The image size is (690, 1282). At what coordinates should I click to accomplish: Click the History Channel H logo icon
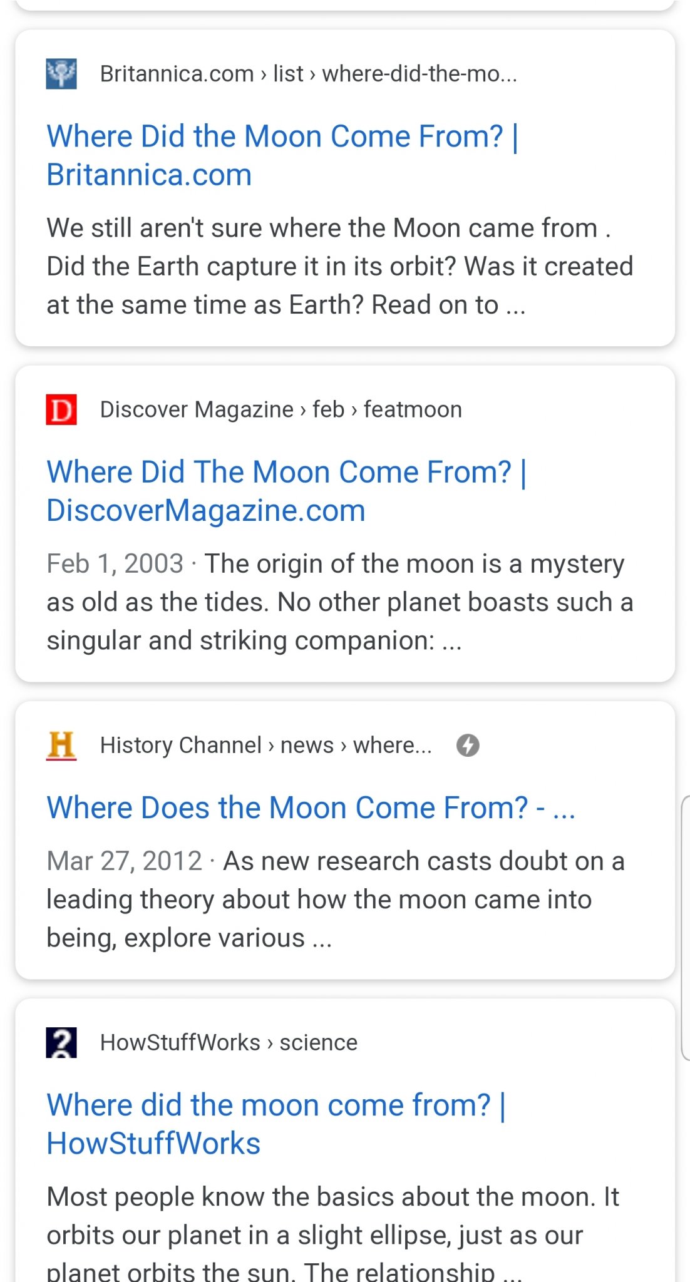pos(61,745)
